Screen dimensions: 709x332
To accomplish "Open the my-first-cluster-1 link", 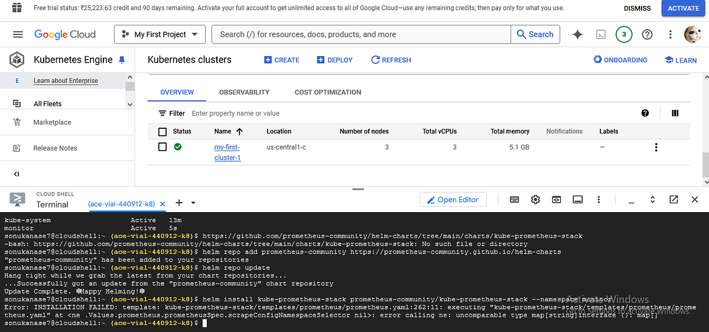I will click(x=227, y=152).
